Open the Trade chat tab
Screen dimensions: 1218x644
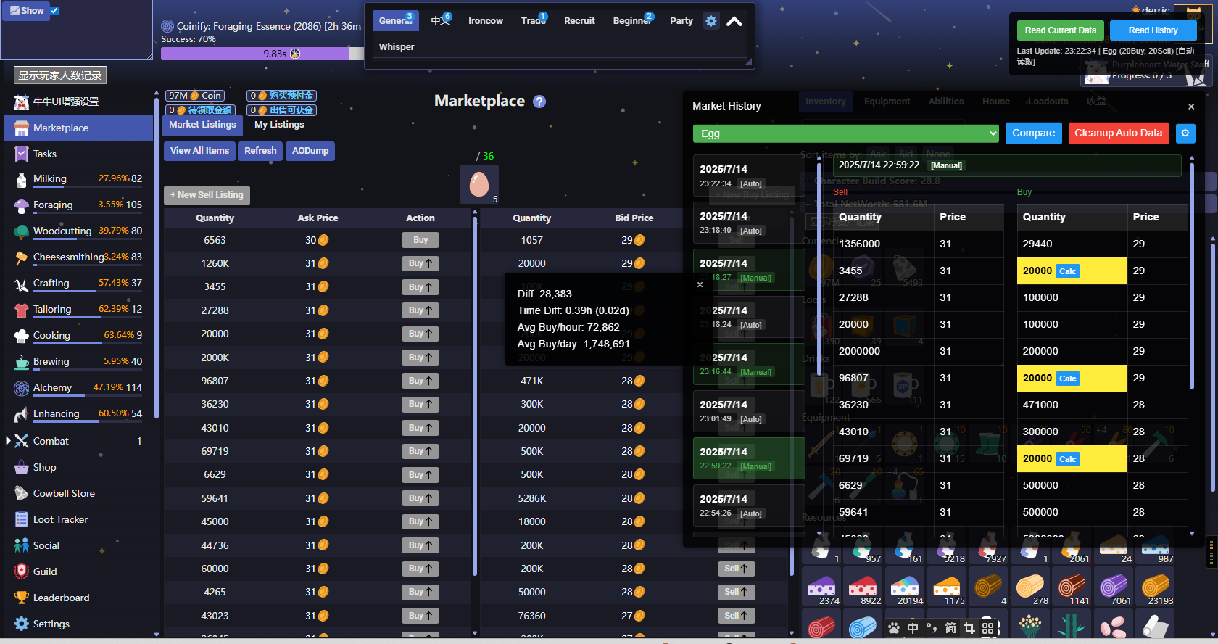tap(534, 20)
